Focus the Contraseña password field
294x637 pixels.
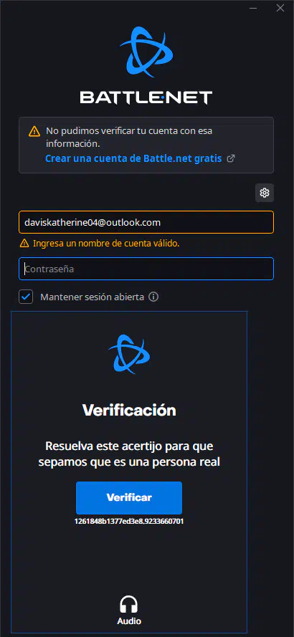pyautogui.click(x=146, y=269)
